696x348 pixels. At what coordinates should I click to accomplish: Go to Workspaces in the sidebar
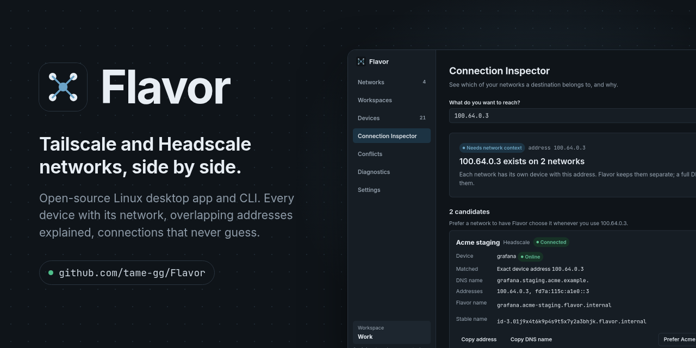pos(391,100)
